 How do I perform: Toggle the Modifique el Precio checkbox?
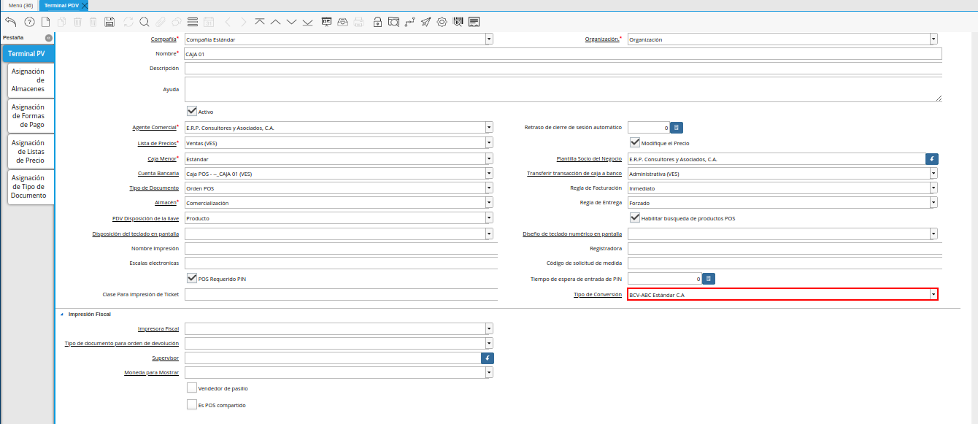[635, 143]
